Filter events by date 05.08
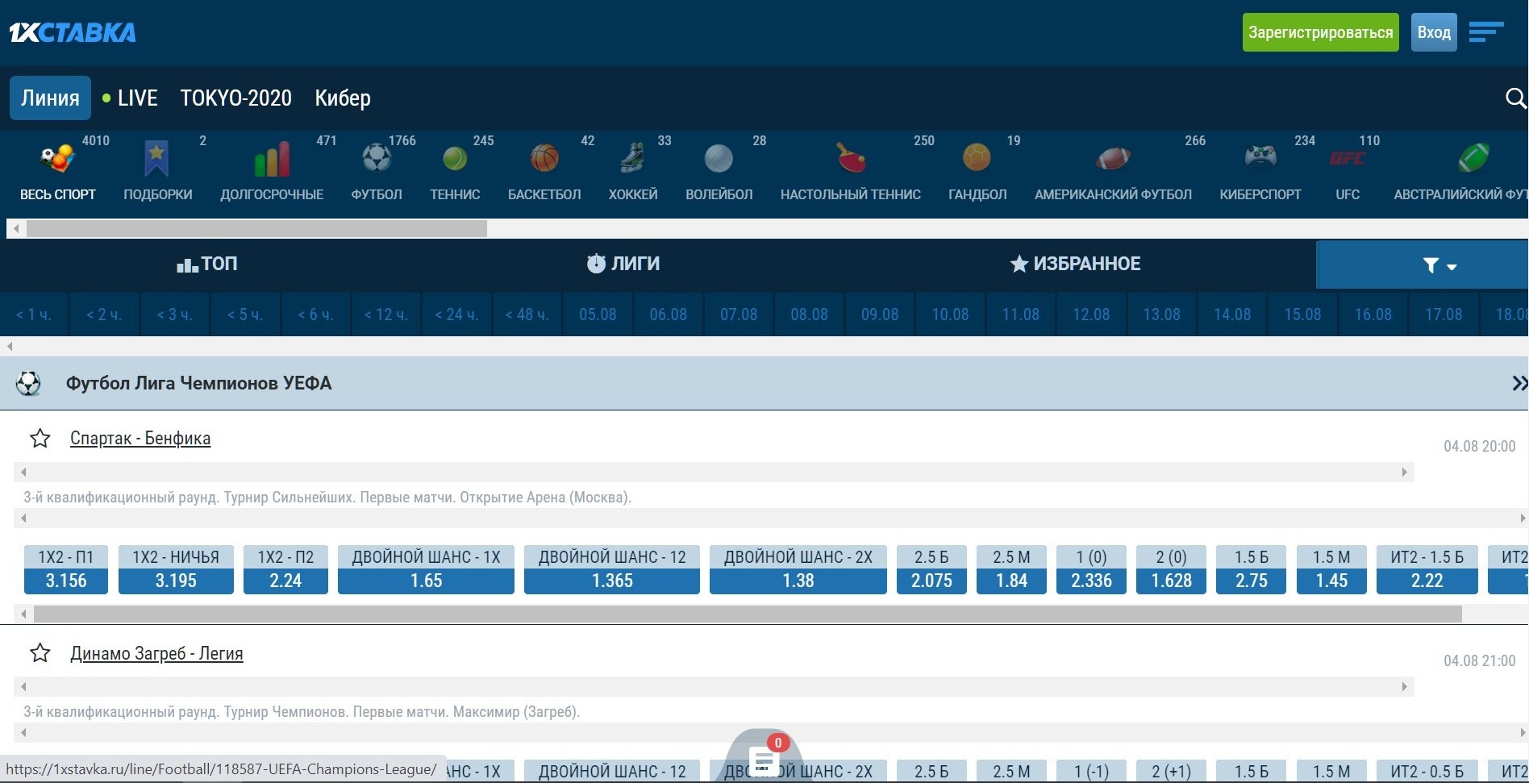1529x783 pixels. coord(598,314)
